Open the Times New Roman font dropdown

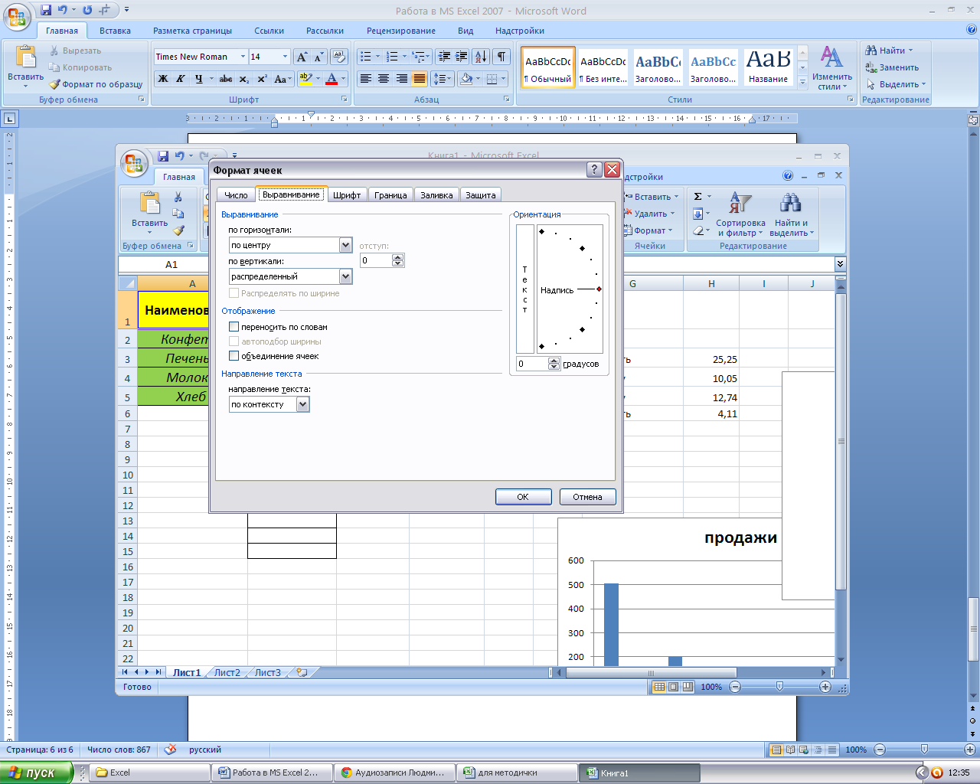(x=243, y=57)
